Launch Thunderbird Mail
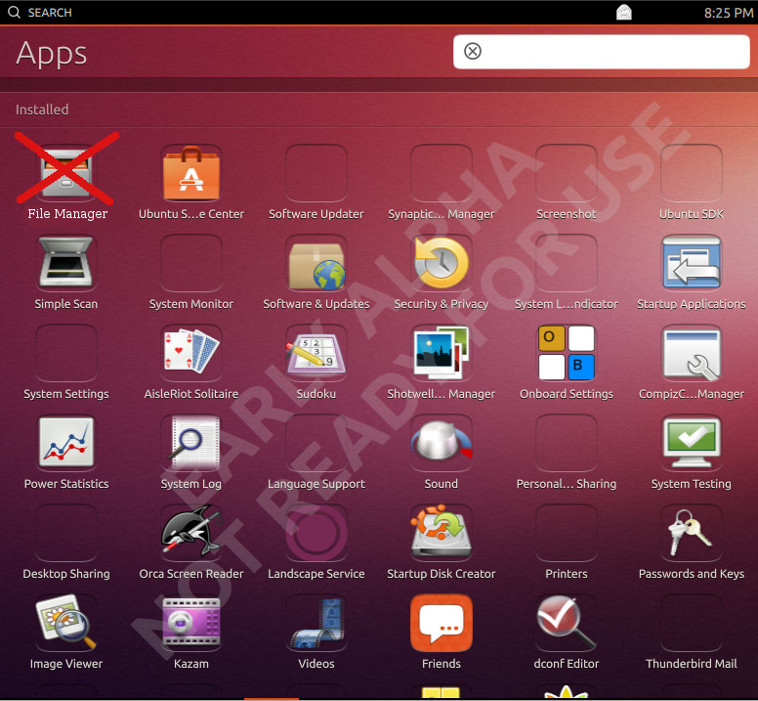Image resolution: width=758 pixels, height=701 pixels. point(692,623)
